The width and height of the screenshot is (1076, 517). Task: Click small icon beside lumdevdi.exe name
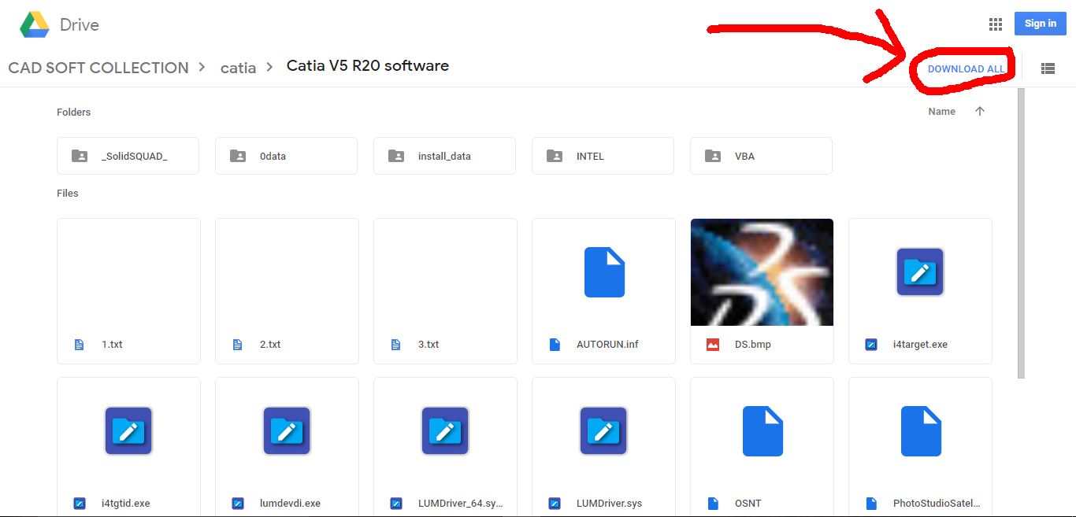coord(237,503)
